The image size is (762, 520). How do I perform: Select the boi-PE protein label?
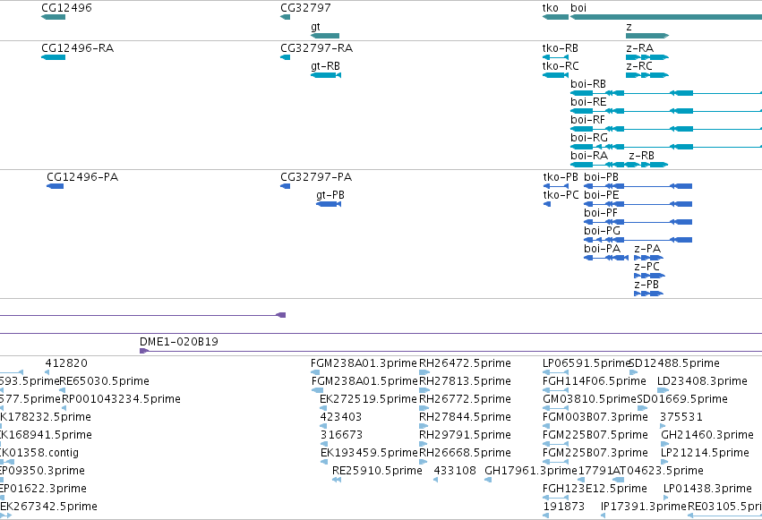[602, 195]
